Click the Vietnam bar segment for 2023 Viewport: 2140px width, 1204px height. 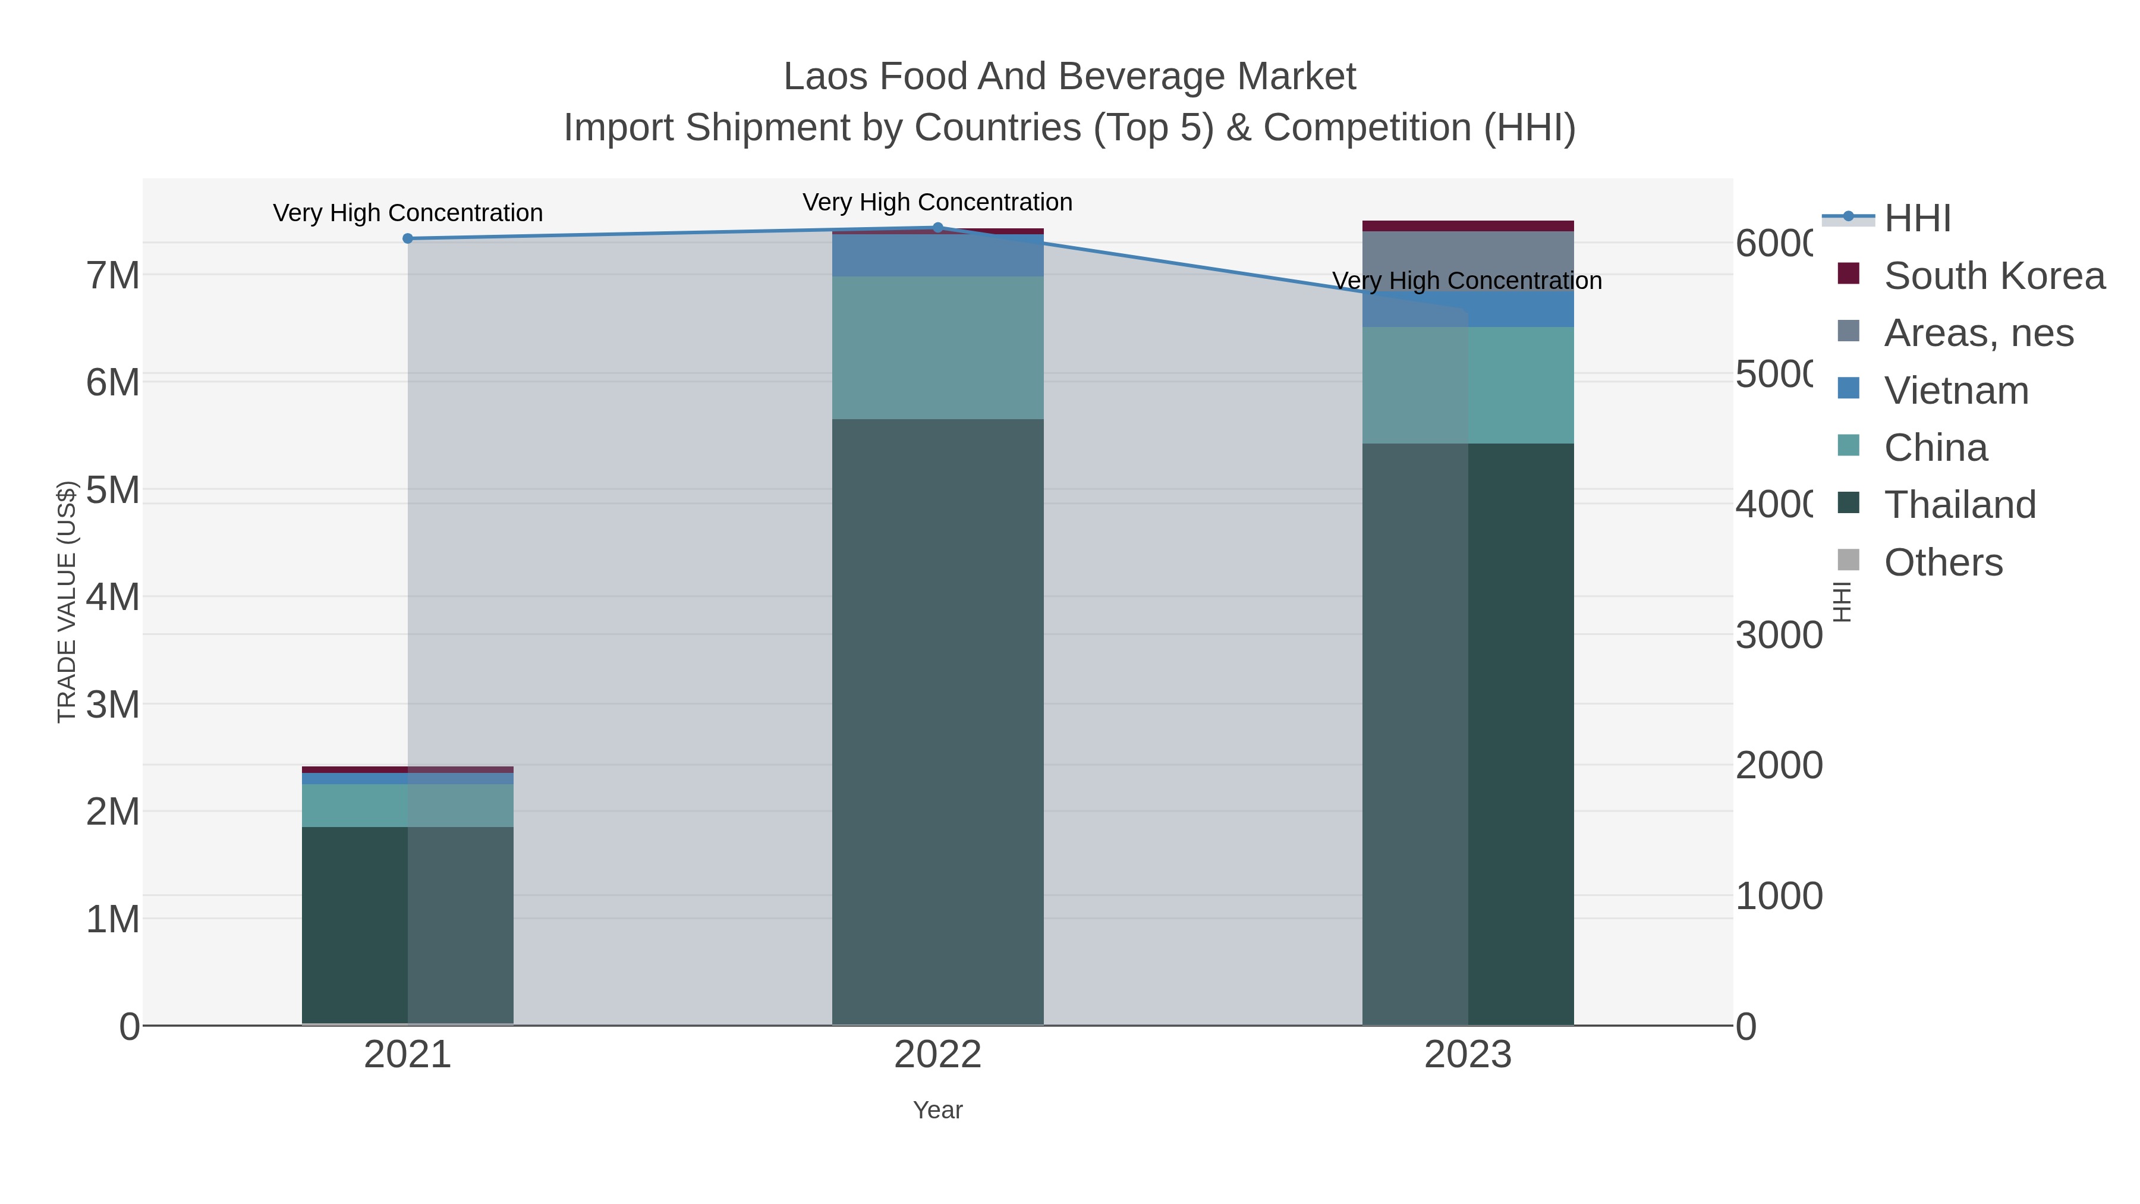coord(1468,309)
